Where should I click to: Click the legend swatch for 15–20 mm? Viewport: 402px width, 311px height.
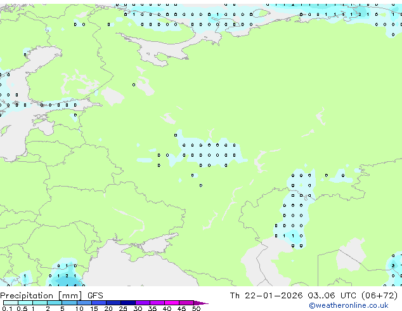pyautogui.click(x=98, y=303)
